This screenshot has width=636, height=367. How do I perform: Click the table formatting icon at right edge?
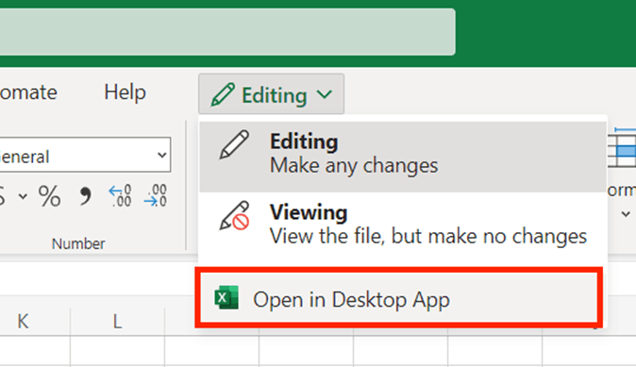(x=622, y=147)
